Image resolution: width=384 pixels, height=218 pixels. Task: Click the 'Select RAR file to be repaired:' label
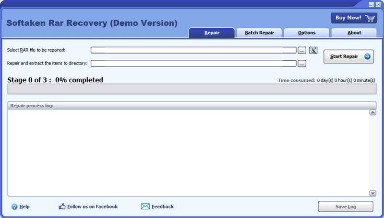click(36, 50)
